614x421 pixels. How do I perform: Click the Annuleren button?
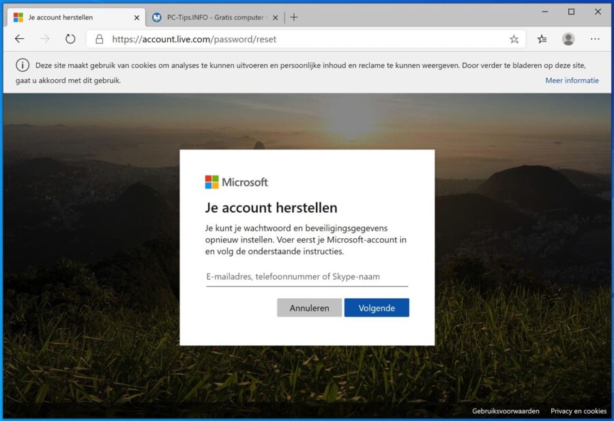(x=309, y=308)
